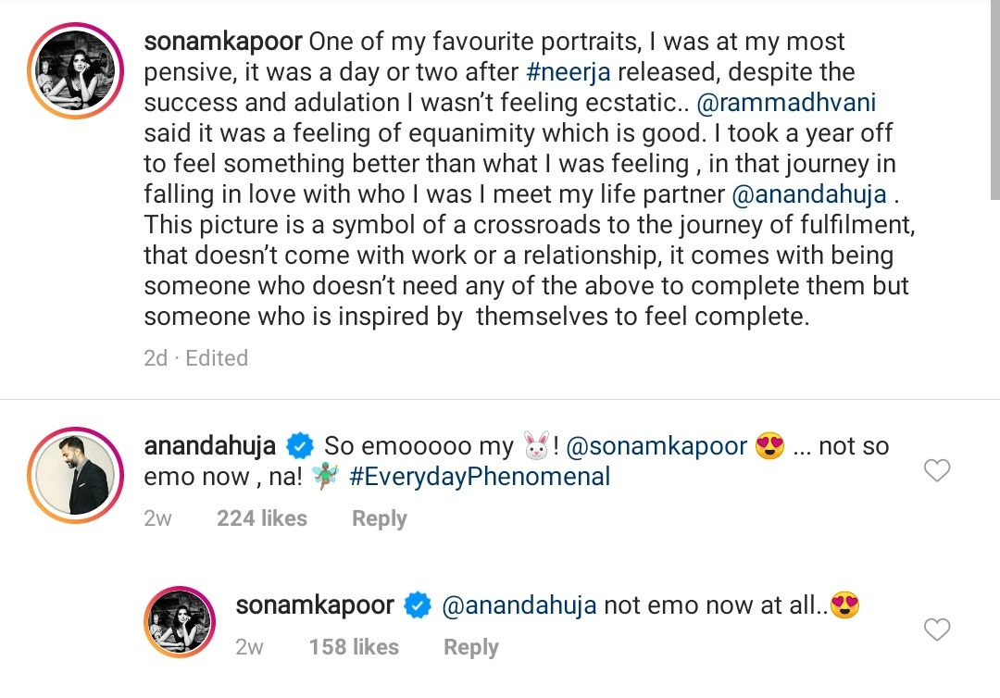Image resolution: width=1000 pixels, height=698 pixels.
Task: Click the vertical scrollbar on the right edge
Action: tap(994, 102)
